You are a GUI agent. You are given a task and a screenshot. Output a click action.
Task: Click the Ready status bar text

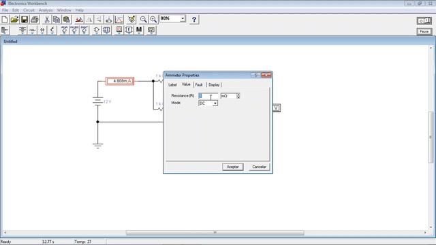5,242
